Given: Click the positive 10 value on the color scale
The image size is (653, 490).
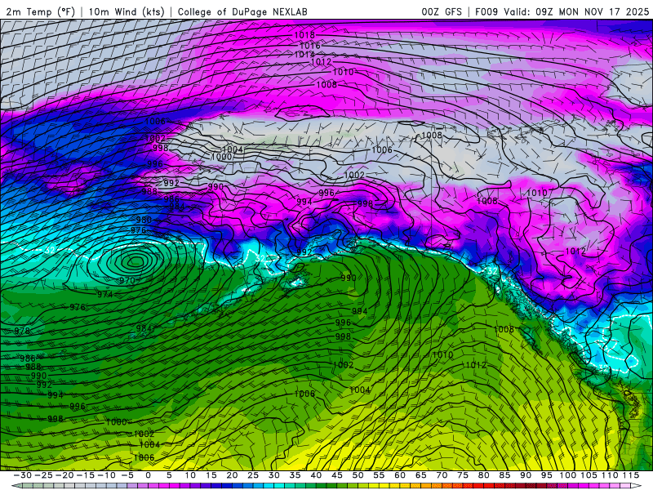Looking at the screenshot, I should pyautogui.click(x=190, y=475).
